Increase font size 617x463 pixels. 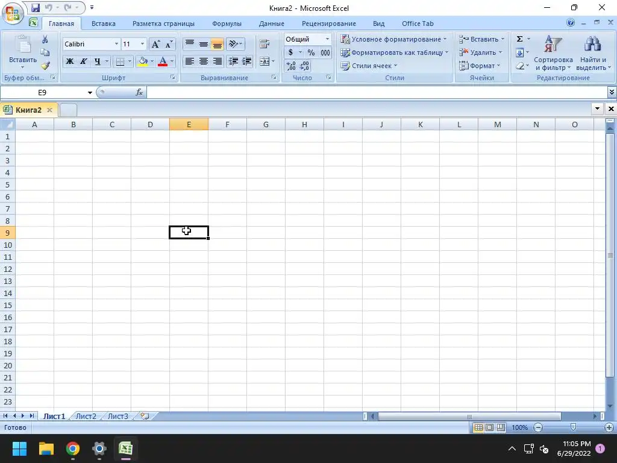click(156, 44)
